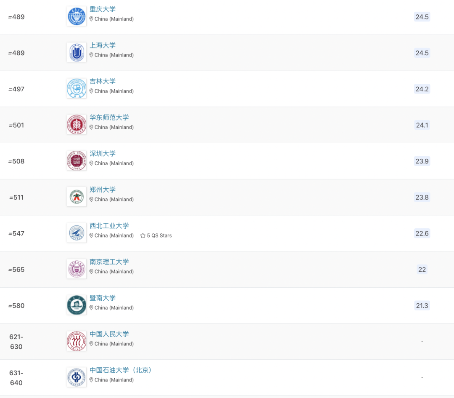Viewport: 454px width, 398px height.
Task: Open the 中国人民大学 university link
Action: pyautogui.click(x=109, y=334)
